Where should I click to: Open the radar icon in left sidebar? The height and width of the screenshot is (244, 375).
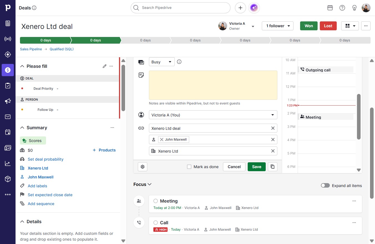8,39
